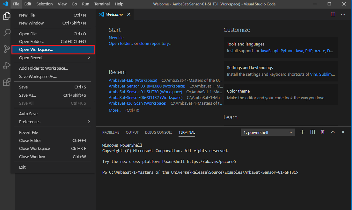The height and width of the screenshot is (210, 352).
Task: Select New File menu entry
Action: (53, 15)
